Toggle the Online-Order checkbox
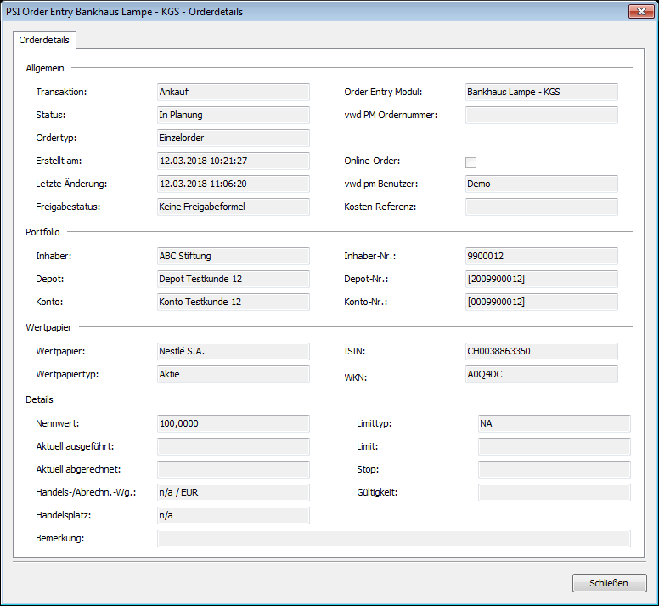 (x=471, y=162)
